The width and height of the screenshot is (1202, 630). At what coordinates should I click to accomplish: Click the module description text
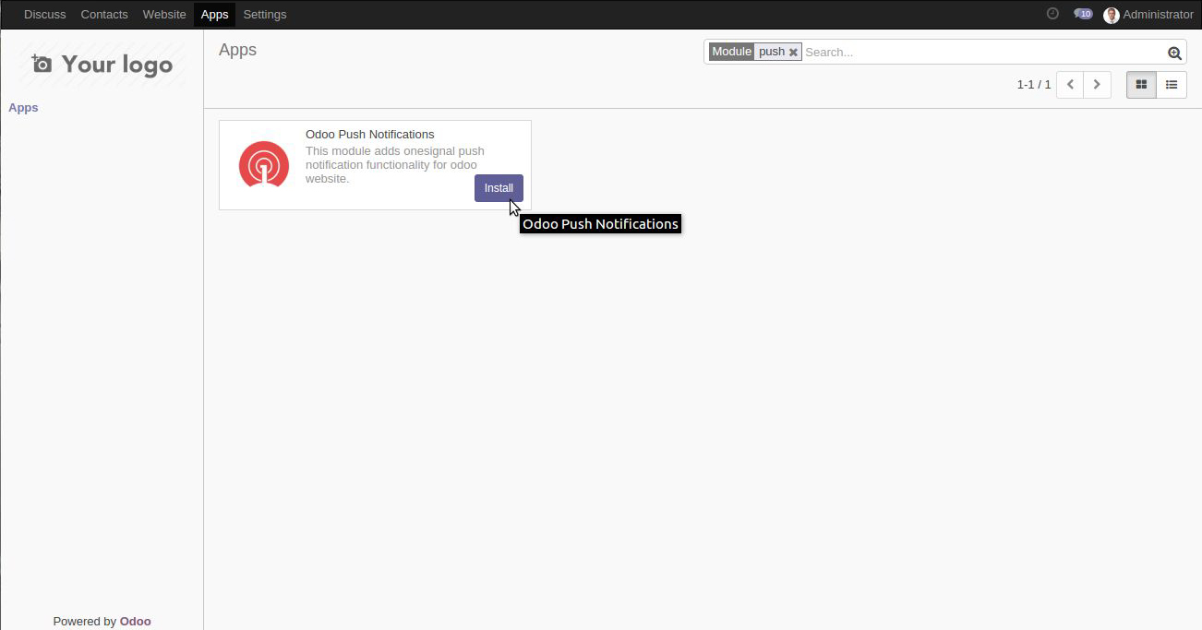coord(395,165)
